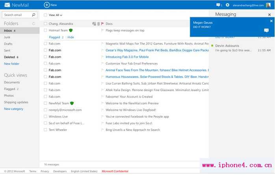275x175 pixels.
Task: Change language via English (United States)
Action: pos(84,171)
